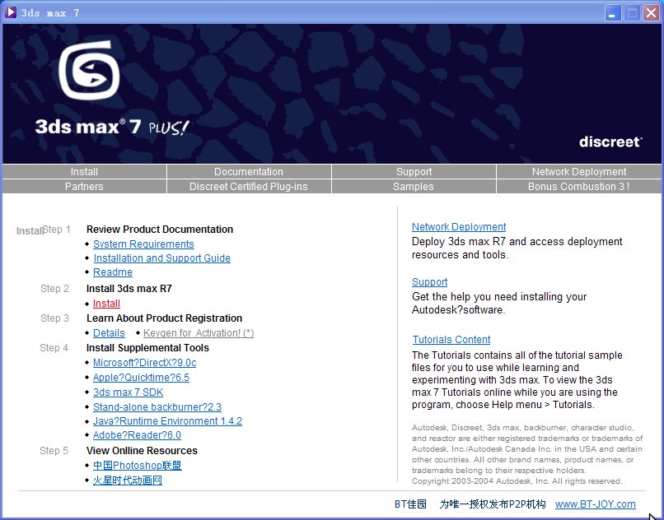Open Java Runtime Environment 1.4.2 link

coord(167,421)
